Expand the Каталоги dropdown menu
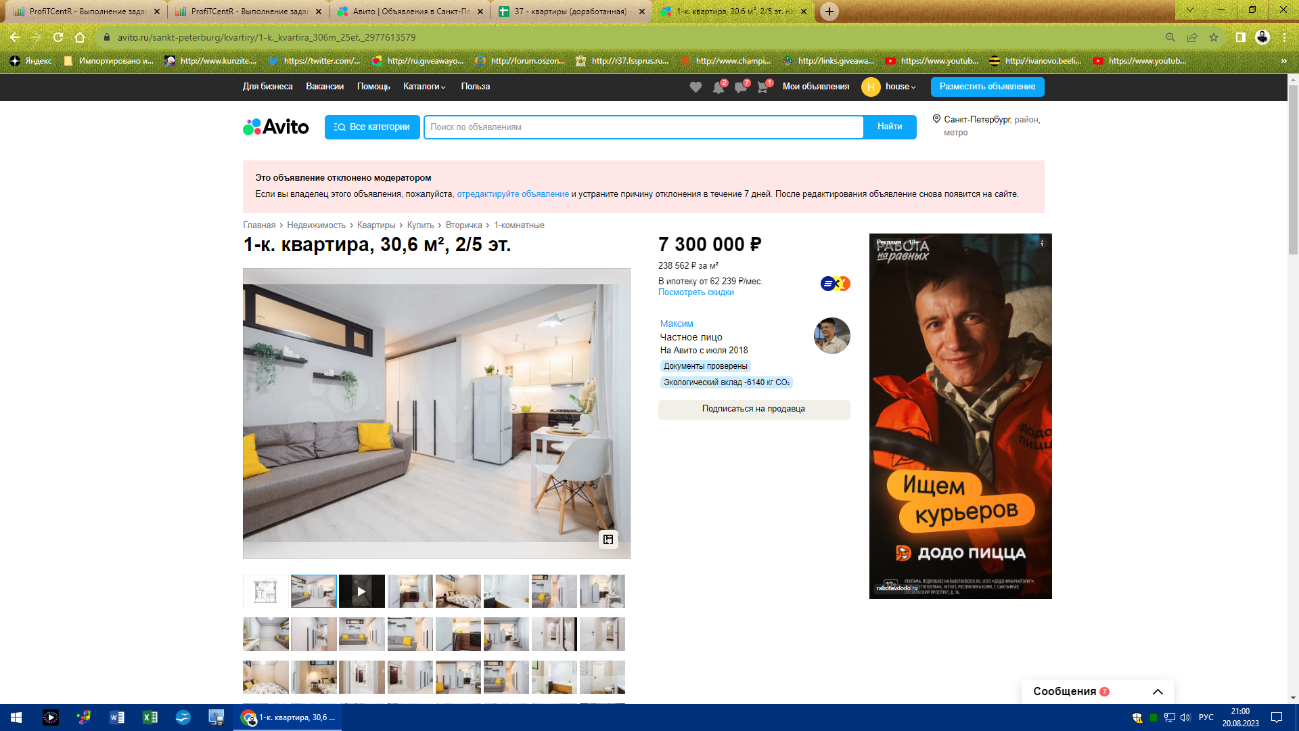1299x731 pixels. pos(424,87)
